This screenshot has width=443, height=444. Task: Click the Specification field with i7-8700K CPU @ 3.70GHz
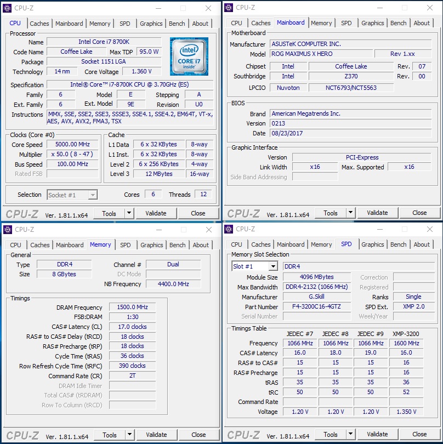[x=130, y=84]
